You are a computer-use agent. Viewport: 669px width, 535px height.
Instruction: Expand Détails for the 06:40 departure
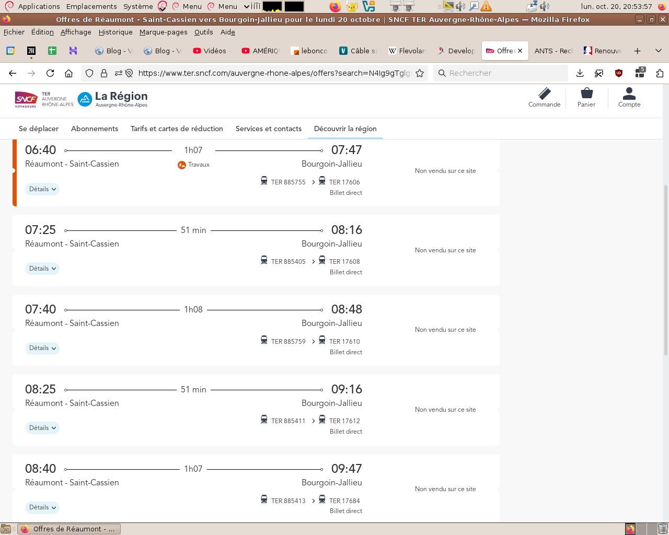42,189
